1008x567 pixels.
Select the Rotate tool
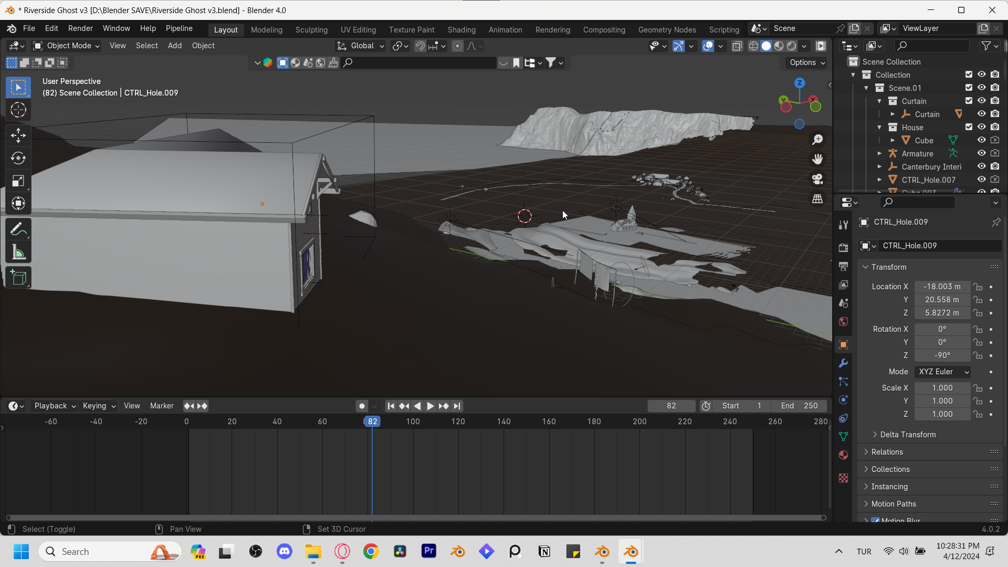pyautogui.click(x=18, y=158)
